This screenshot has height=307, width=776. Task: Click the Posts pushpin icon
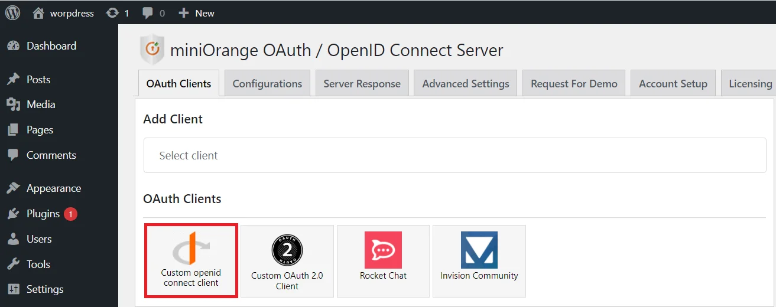point(13,80)
